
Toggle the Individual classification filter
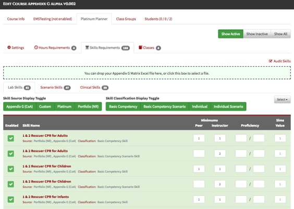click(x=200, y=107)
